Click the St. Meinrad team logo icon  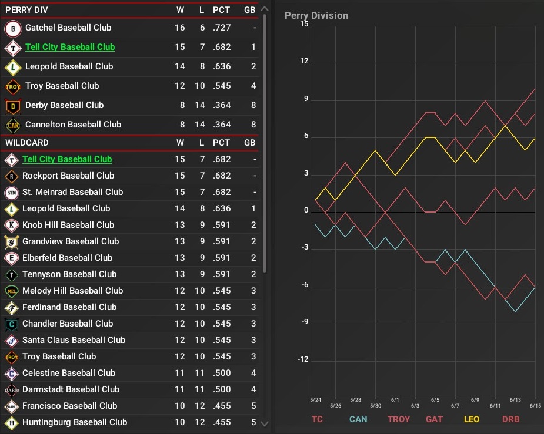tap(11, 192)
